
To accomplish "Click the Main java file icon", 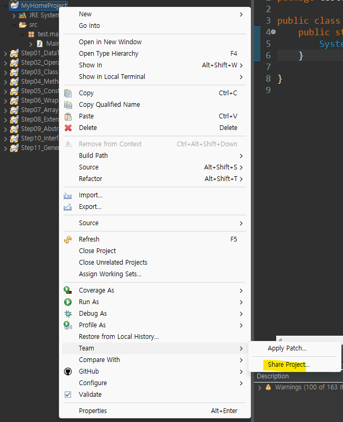I will coord(40,44).
